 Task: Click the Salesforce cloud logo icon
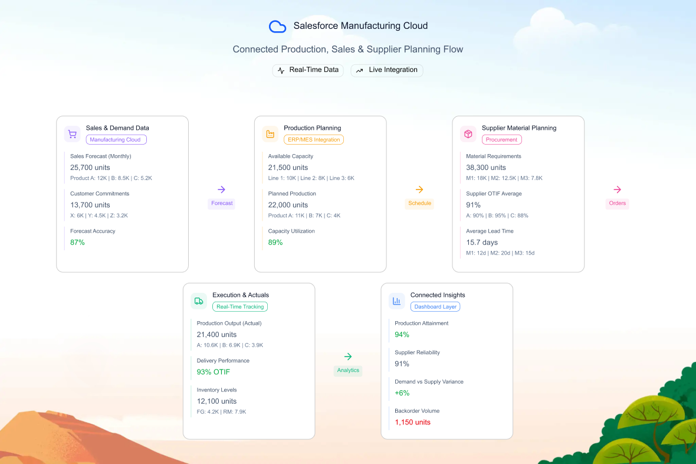click(277, 27)
